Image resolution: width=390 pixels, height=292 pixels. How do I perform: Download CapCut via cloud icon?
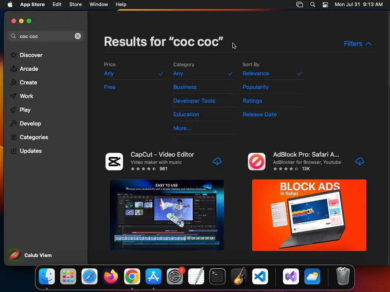tap(217, 161)
